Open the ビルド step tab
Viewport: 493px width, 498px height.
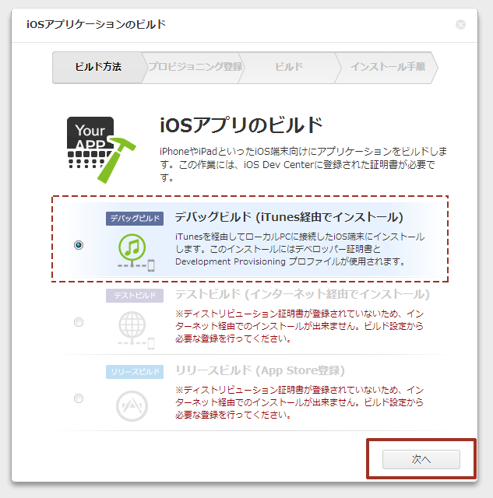289,67
